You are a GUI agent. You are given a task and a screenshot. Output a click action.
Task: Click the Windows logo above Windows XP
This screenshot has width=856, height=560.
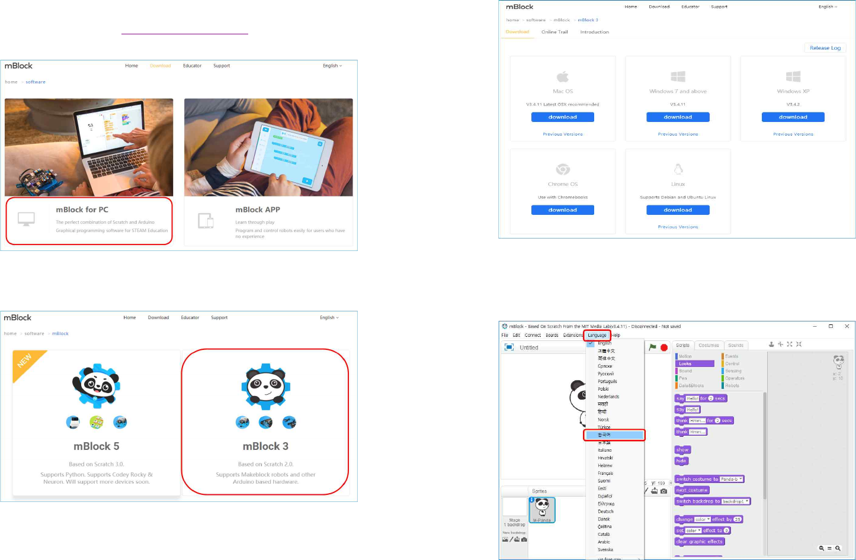coord(793,76)
